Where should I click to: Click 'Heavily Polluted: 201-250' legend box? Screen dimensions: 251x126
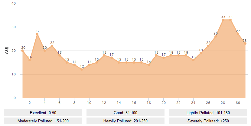pyautogui.click(x=125, y=121)
